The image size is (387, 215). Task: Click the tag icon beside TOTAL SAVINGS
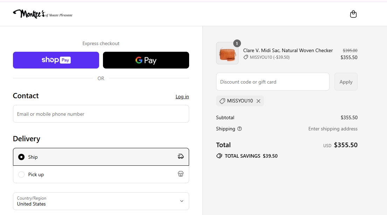219,156
